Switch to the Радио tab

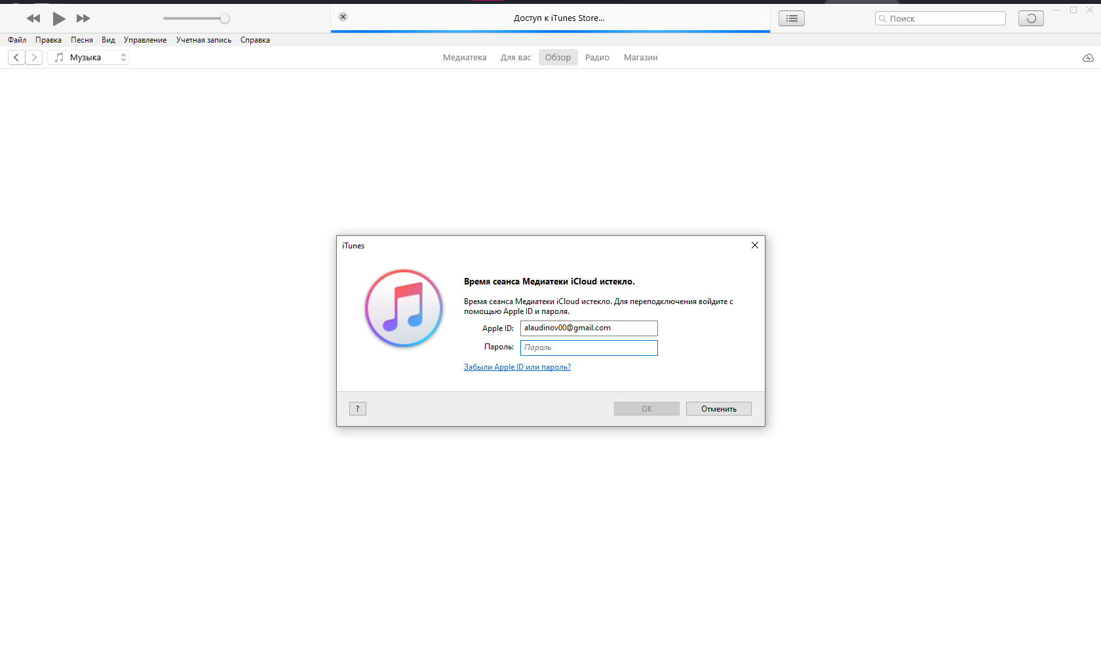pos(597,58)
